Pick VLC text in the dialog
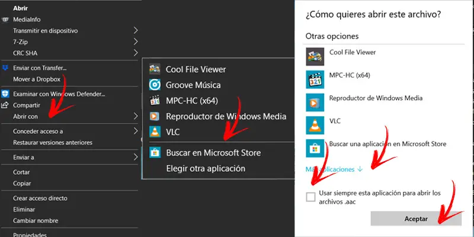The width and height of the screenshot is (474, 237). pyautogui.click(x=335, y=121)
